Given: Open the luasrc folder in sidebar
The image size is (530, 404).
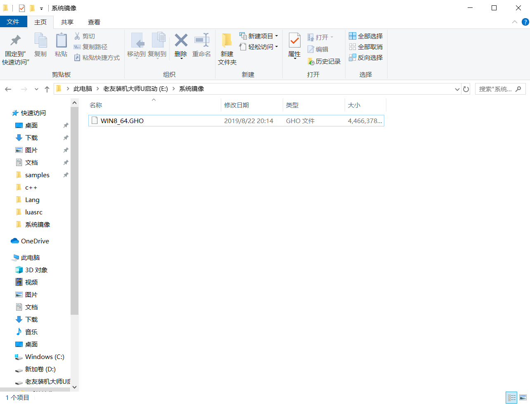Looking at the screenshot, I should tap(34, 212).
